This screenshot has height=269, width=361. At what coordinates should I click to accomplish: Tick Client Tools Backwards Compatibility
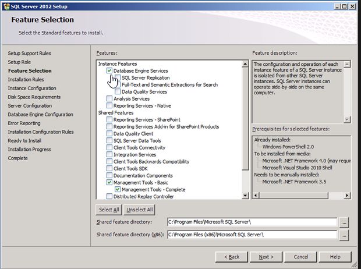click(109, 161)
